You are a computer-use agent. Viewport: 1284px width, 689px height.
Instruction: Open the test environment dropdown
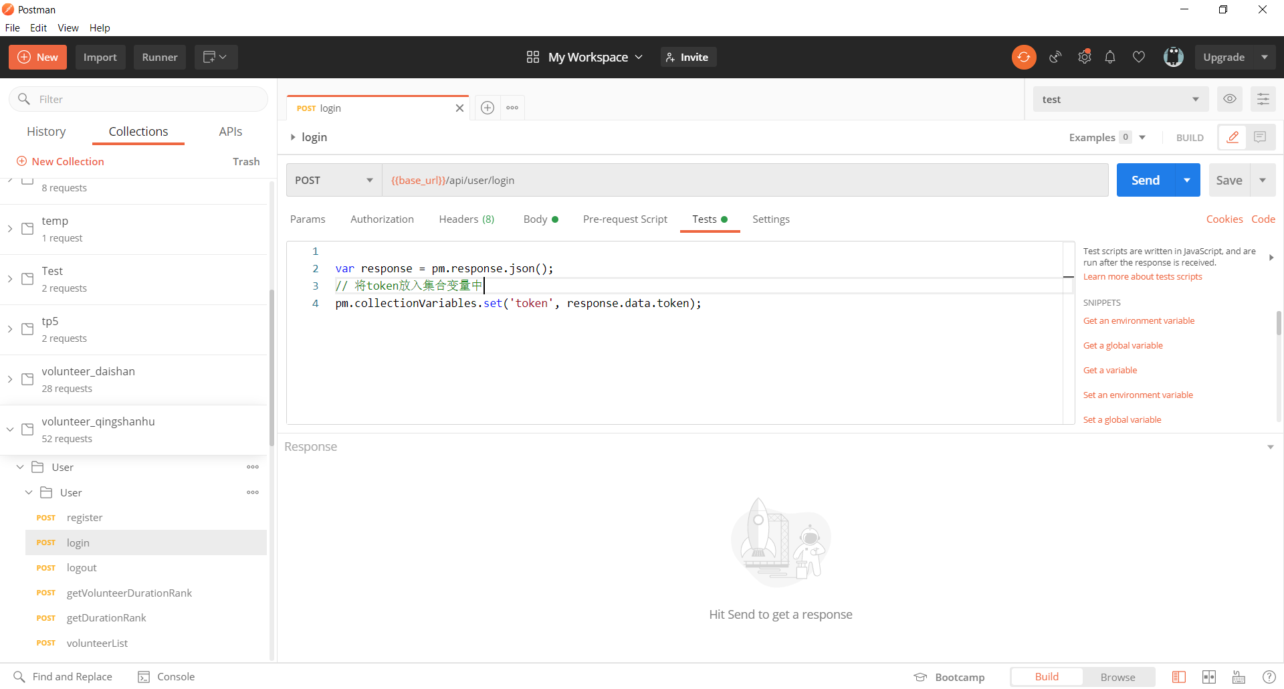coord(1121,99)
